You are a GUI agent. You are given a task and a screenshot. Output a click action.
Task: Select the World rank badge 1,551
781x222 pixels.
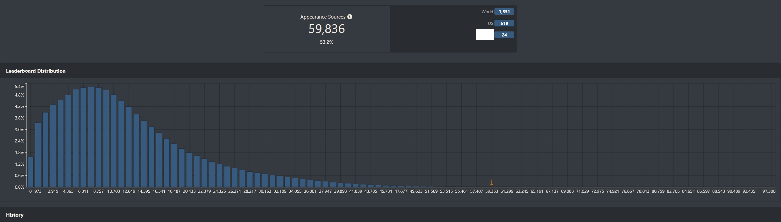pyautogui.click(x=504, y=12)
